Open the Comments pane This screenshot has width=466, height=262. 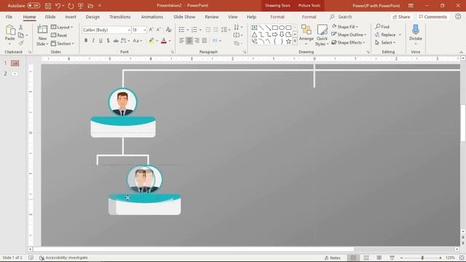tap(433, 17)
